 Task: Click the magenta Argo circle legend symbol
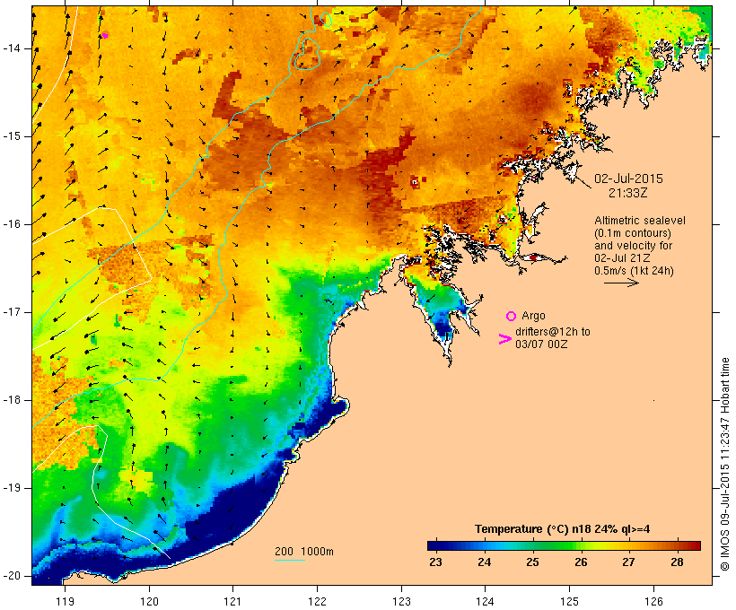[x=511, y=317]
